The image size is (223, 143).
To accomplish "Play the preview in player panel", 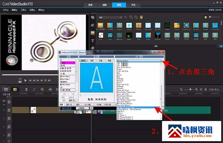I will (x=26, y=80).
